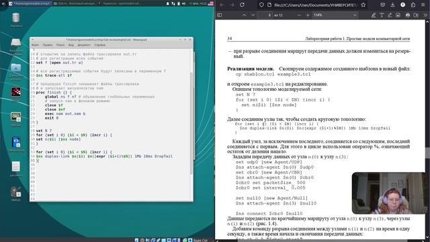The image size is (430, 242).
Task: Open Файл menu in Mousepad
Action: (x=35, y=45)
